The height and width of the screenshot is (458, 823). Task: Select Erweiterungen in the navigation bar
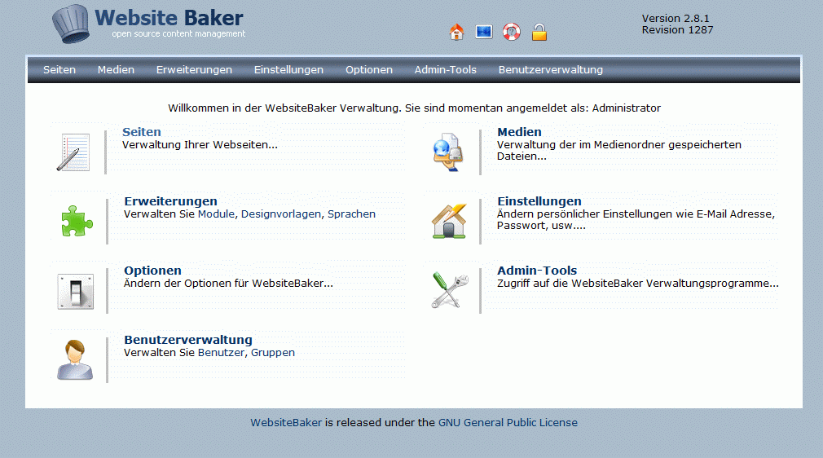click(194, 70)
